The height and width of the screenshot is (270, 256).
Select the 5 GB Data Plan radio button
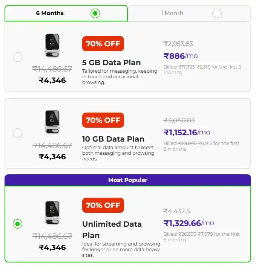17,57
